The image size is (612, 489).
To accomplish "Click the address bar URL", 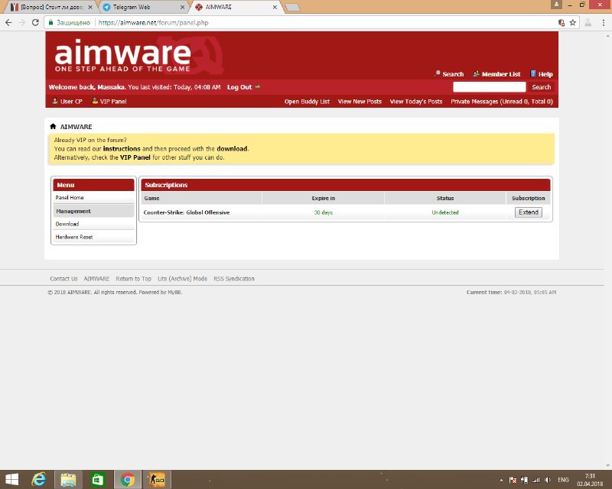I will tap(154, 23).
